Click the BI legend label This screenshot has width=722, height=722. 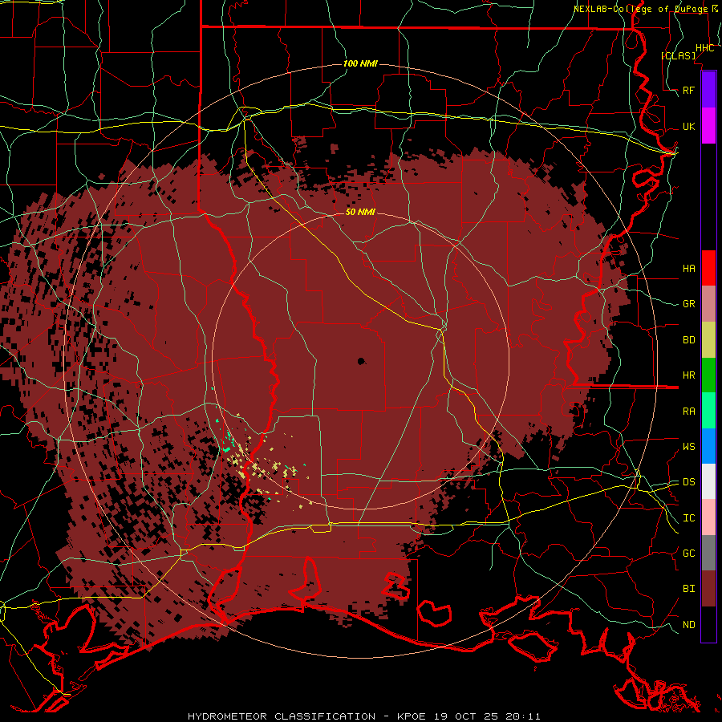point(689,589)
